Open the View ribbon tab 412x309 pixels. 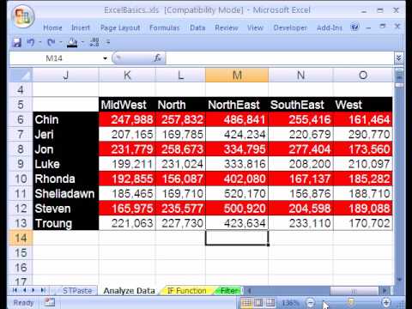tap(255, 27)
